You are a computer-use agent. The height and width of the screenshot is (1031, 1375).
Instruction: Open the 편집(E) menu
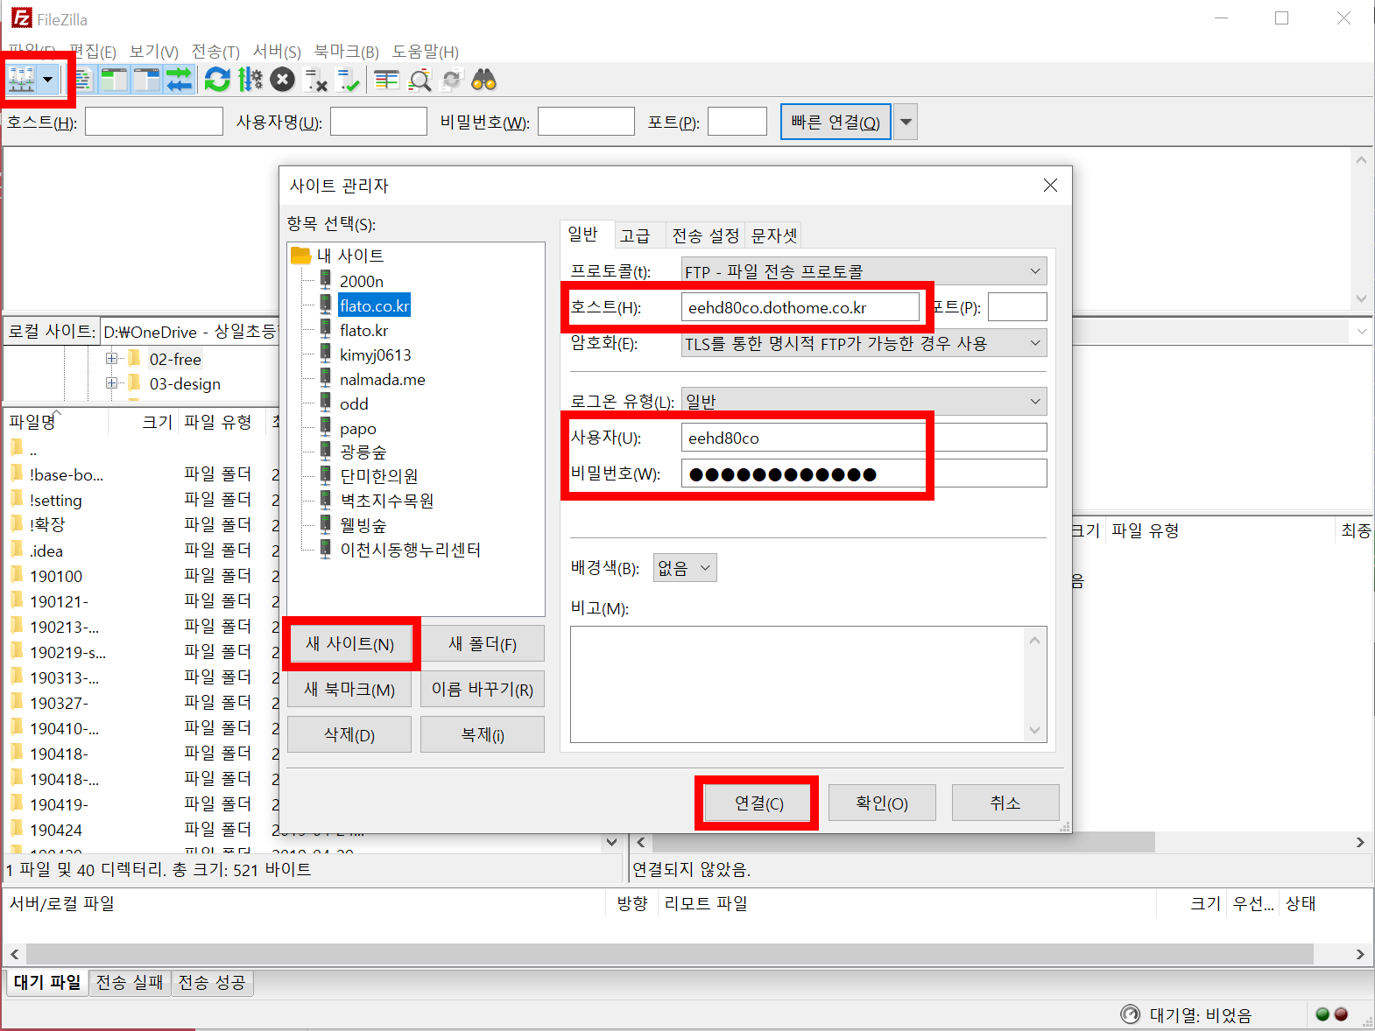tap(93, 52)
